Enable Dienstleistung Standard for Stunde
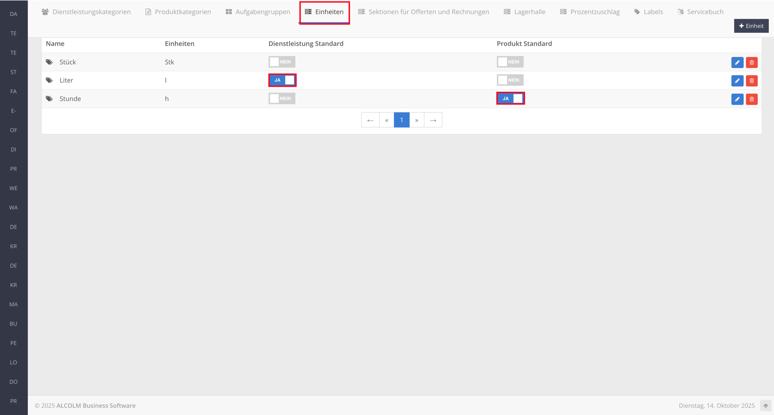 point(282,98)
